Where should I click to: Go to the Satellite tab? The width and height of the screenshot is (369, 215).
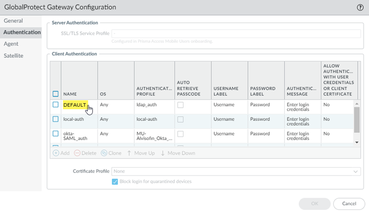click(14, 55)
